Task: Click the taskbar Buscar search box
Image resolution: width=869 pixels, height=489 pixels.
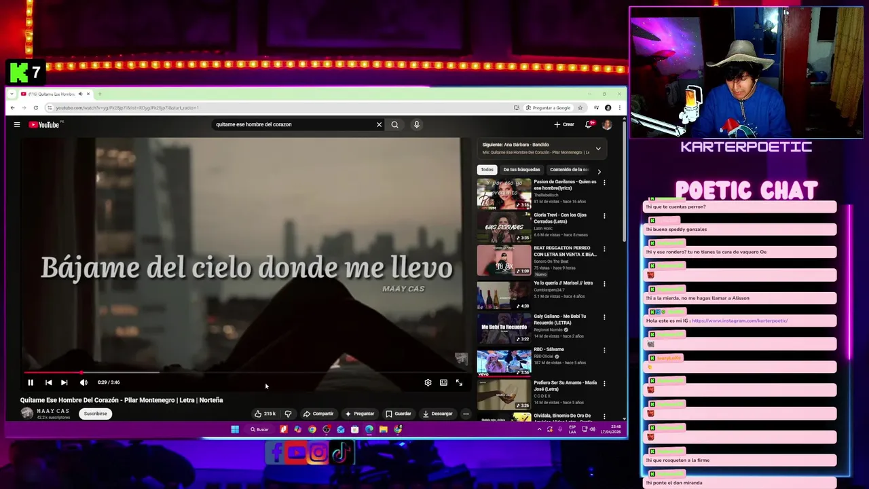Action: 259,429
